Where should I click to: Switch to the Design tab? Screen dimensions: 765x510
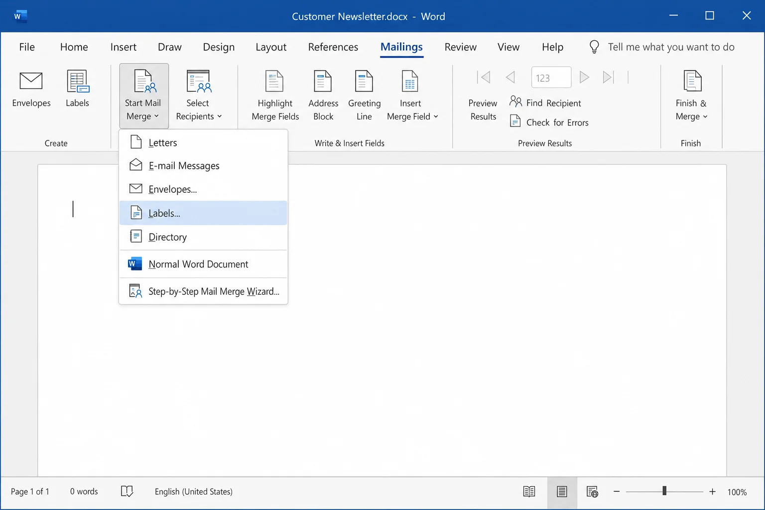point(219,47)
